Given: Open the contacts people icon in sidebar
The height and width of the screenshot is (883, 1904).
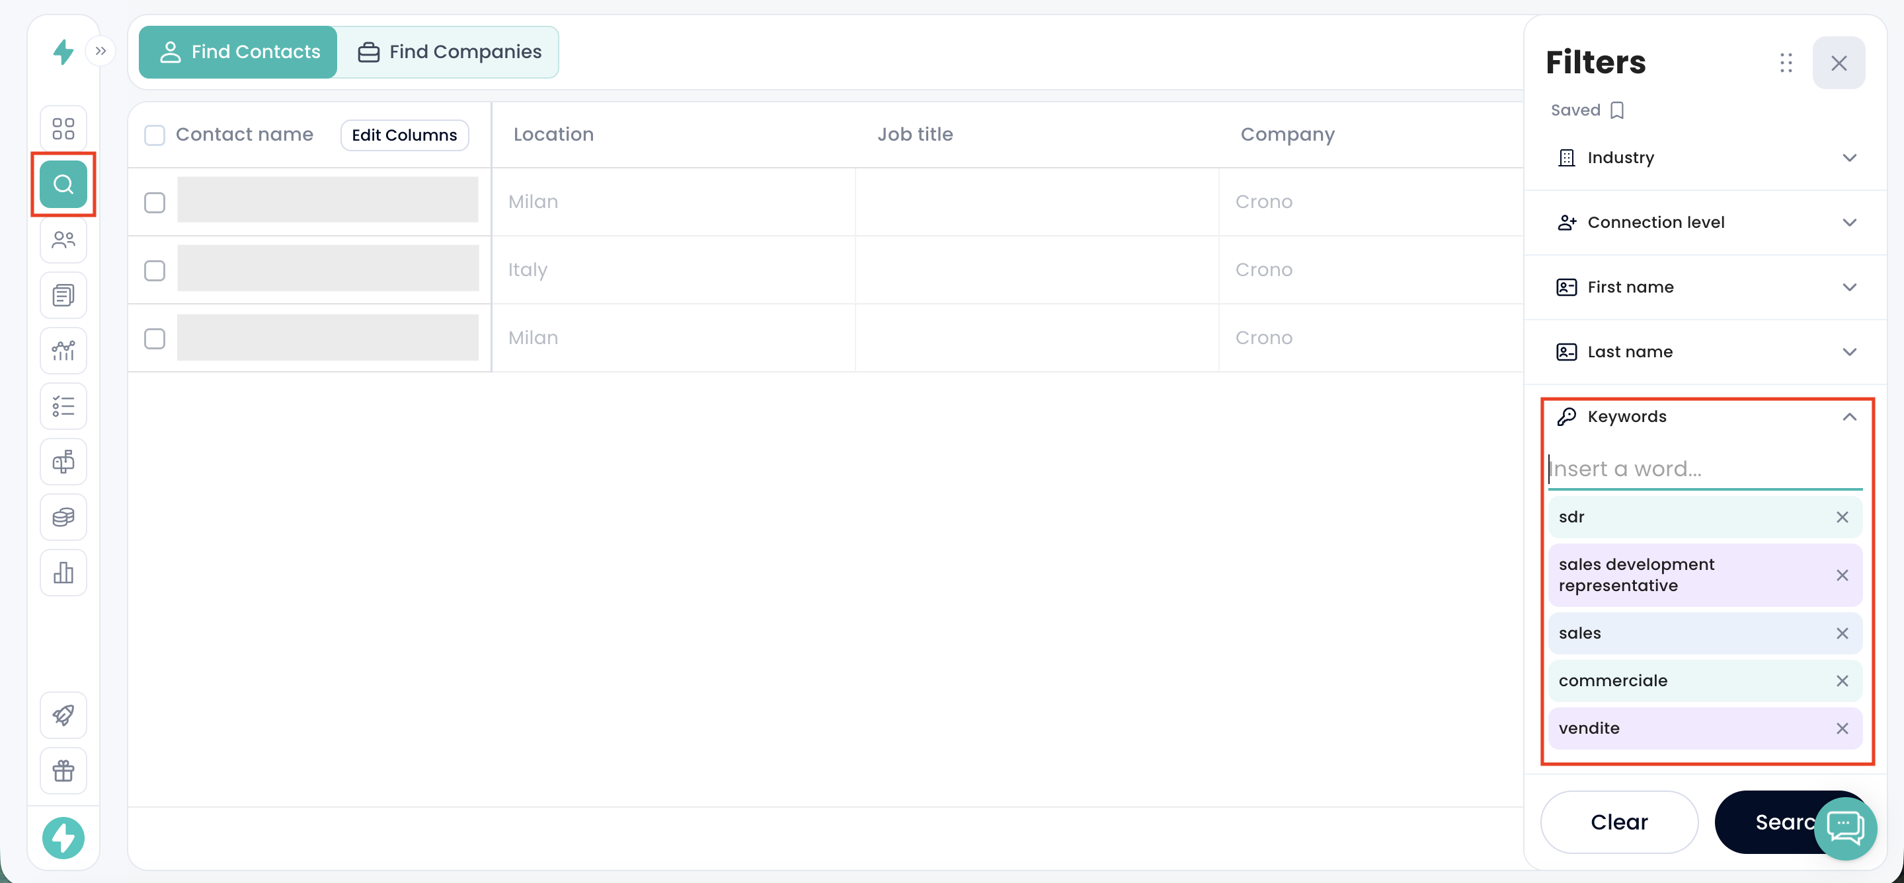Looking at the screenshot, I should click(63, 240).
